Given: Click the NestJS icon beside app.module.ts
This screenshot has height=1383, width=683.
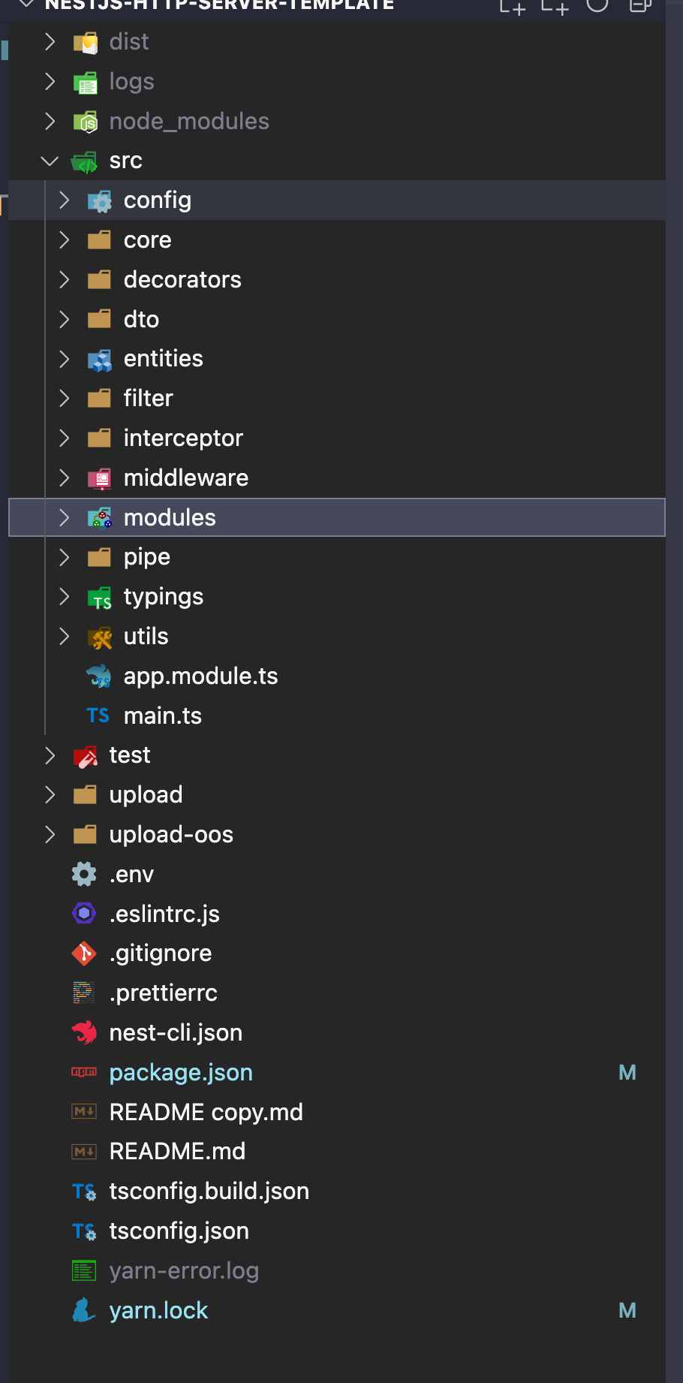Looking at the screenshot, I should [98, 676].
